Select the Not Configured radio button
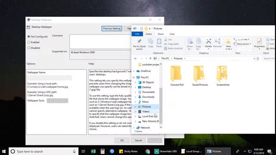The width and height of the screenshot is (276, 155). 29,37
